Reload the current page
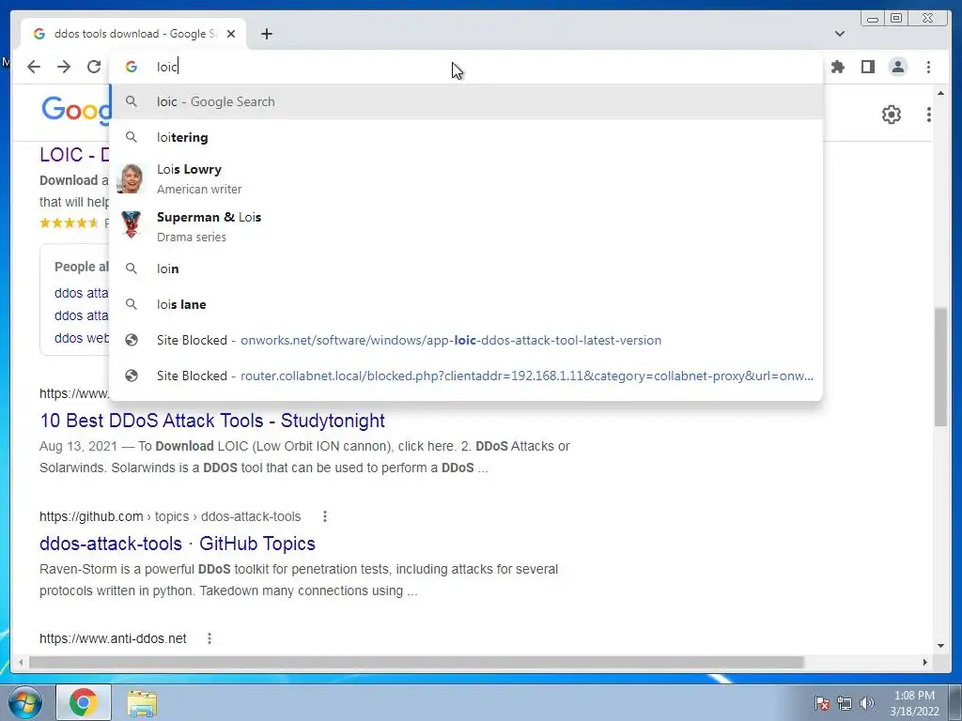The height and width of the screenshot is (721, 962). tap(94, 67)
